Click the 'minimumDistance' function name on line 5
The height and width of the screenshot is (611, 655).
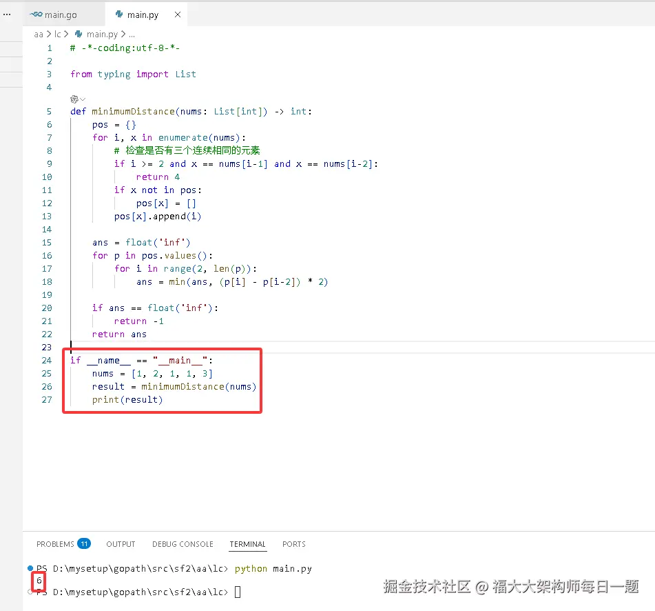[x=133, y=112]
